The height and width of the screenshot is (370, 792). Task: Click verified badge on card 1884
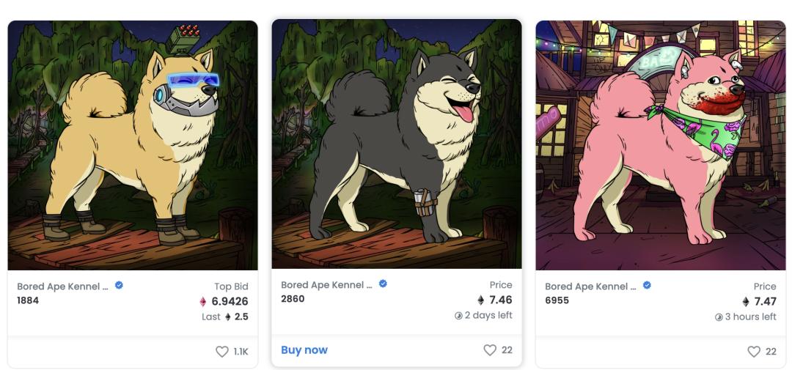(120, 286)
